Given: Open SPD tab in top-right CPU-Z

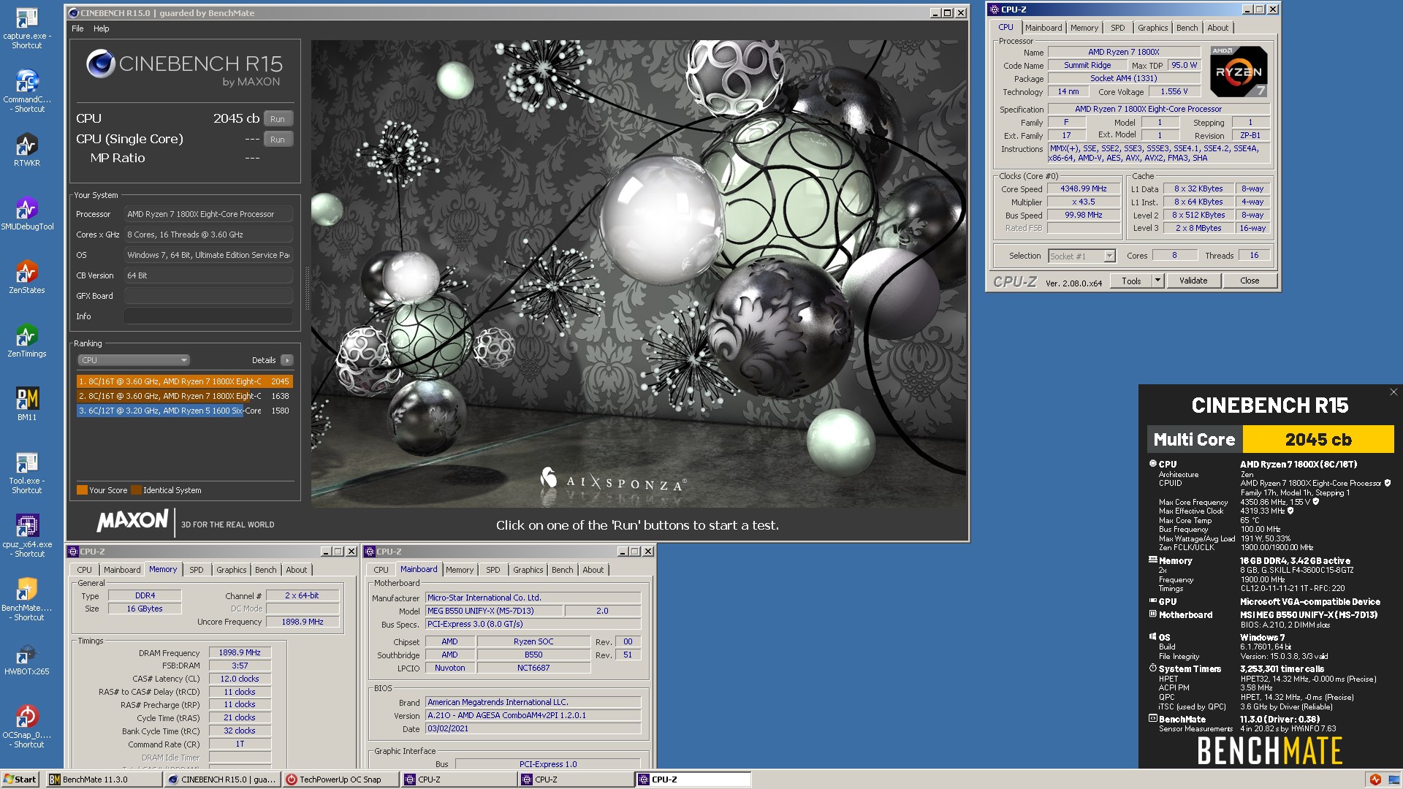Looking at the screenshot, I should 1118,28.
